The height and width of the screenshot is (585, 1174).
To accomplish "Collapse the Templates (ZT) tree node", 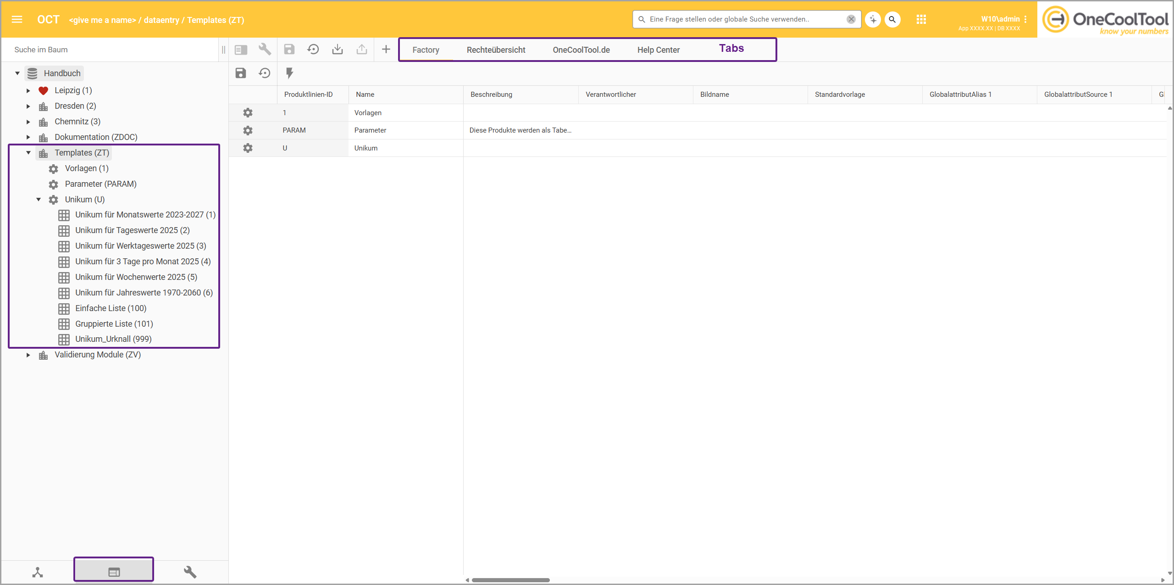I will (x=28, y=153).
